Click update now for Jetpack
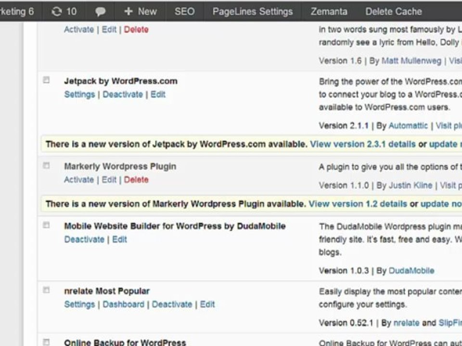Viewport: 462px width, 346px height. point(445,144)
